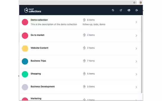Bookmark page with the star icon

(134, 3)
